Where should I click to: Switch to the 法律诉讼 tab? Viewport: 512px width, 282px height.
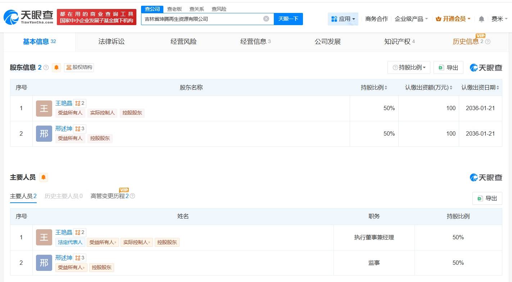[111, 41]
